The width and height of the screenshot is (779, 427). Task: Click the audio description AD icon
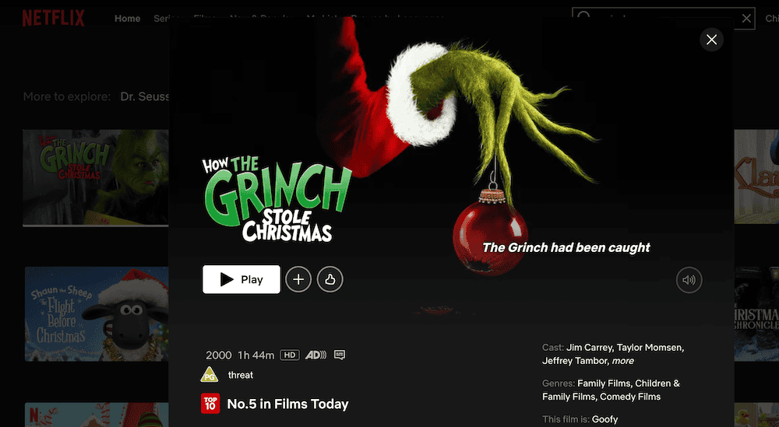pos(315,355)
